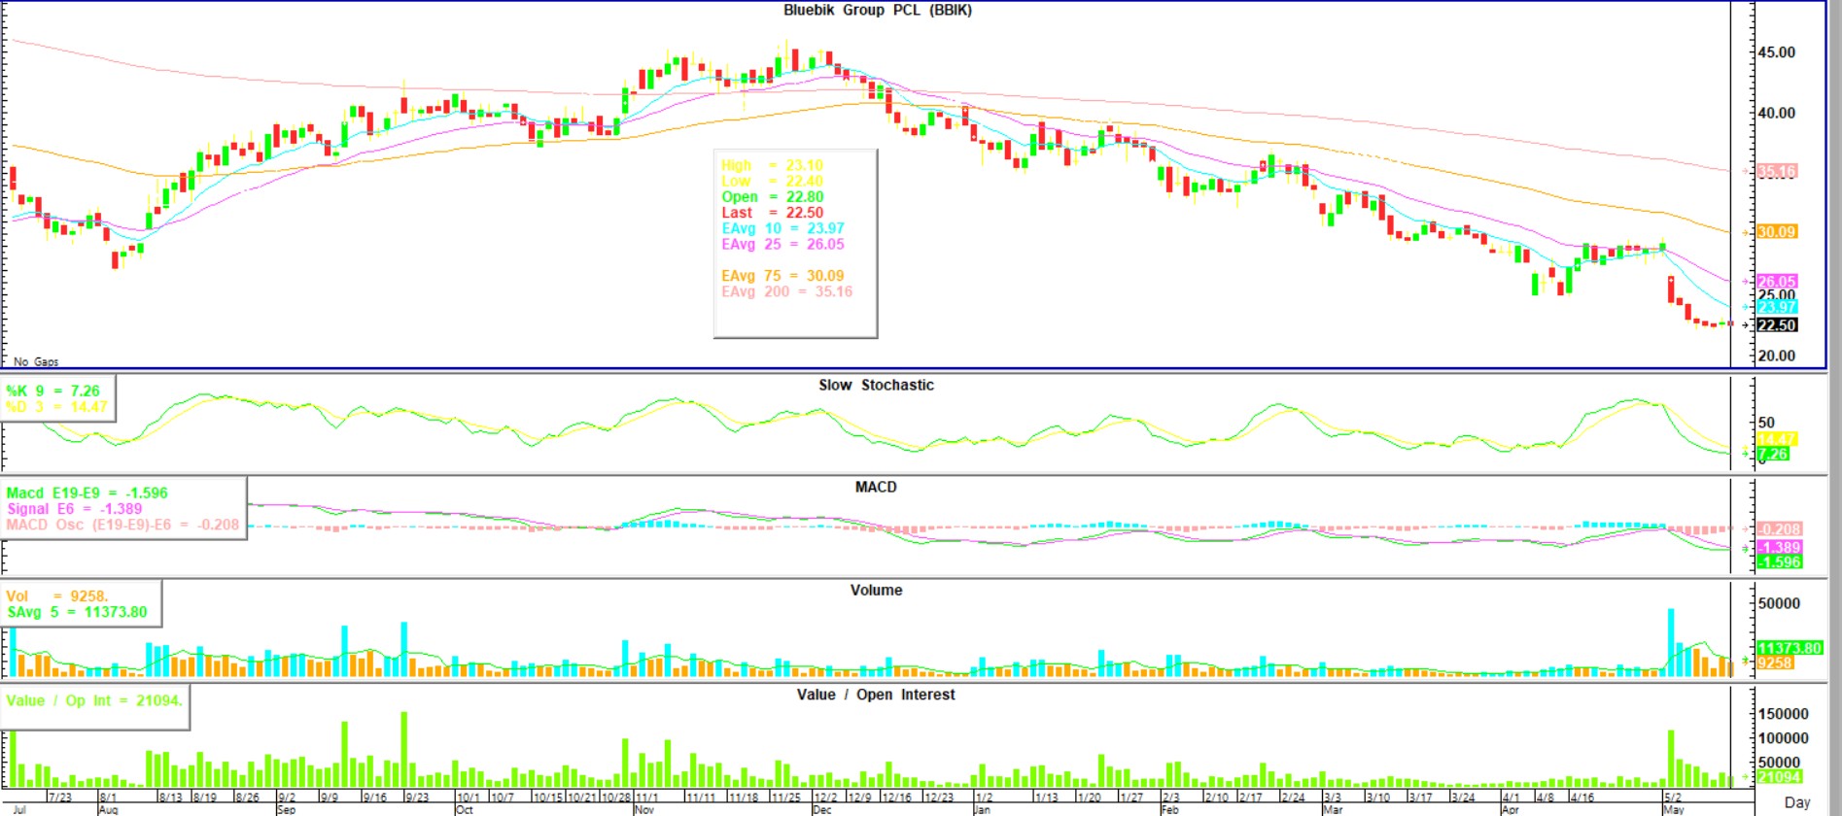The height and width of the screenshot is (816, 1842).
Task: Click the Day timeframe label
Action: coord(1797,802)
